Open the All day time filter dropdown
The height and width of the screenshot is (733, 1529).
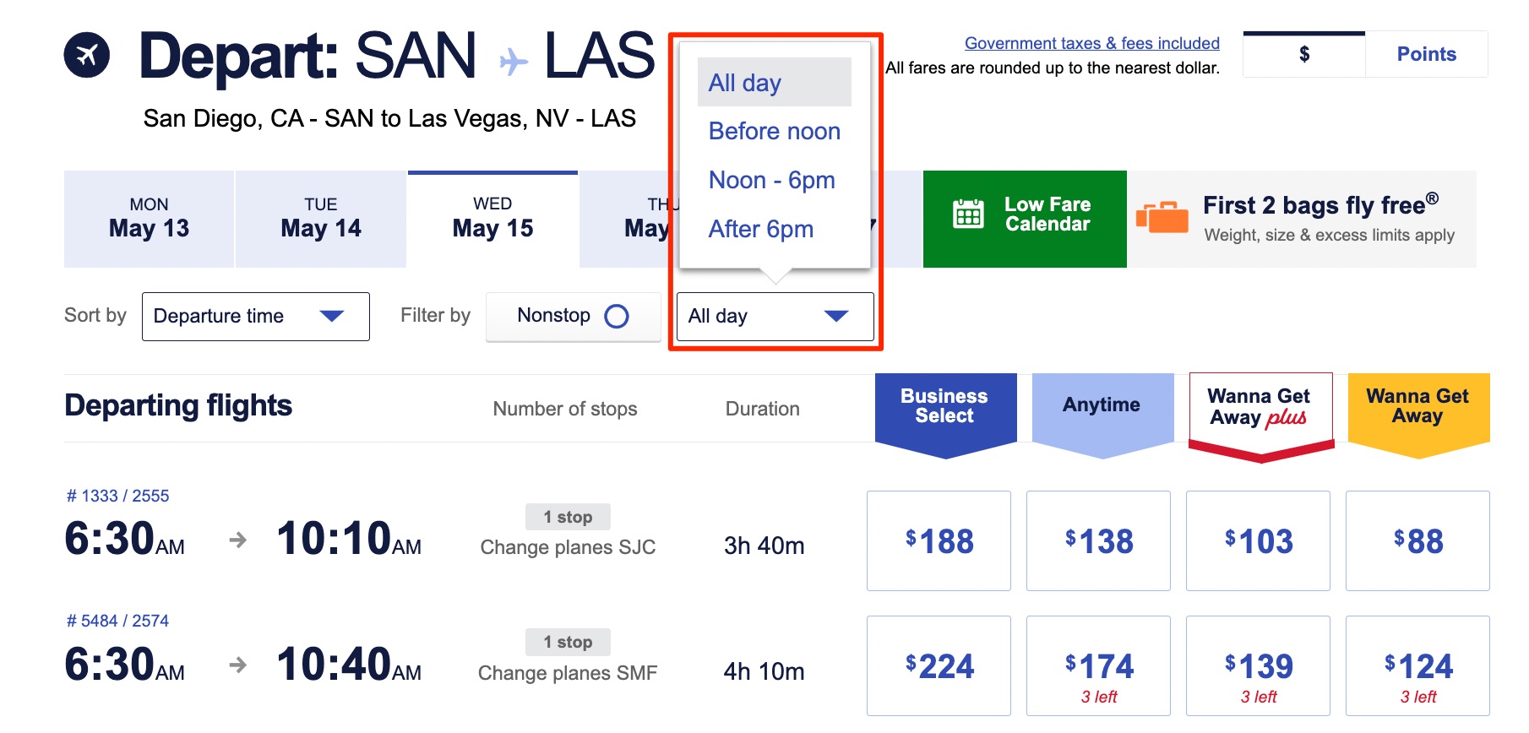click(x=774, y=316)
